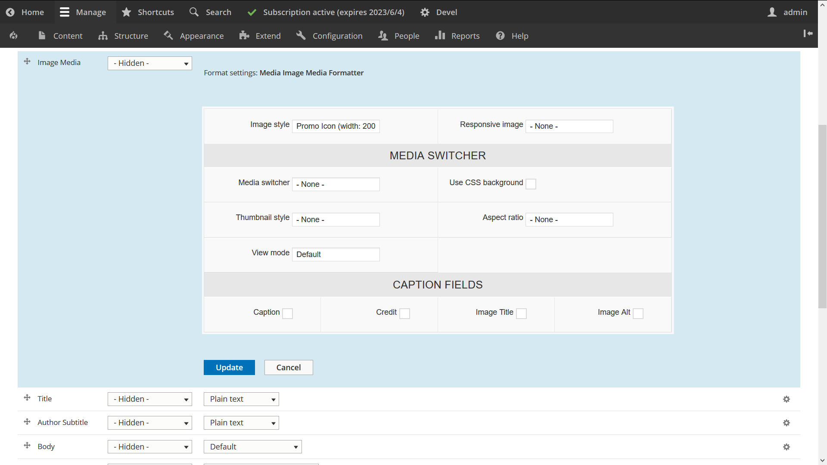Click the Drupal logo icon in admin toolbar
Image resolution: width=827 pixels, height=465 pixels.
click(14, 36)
